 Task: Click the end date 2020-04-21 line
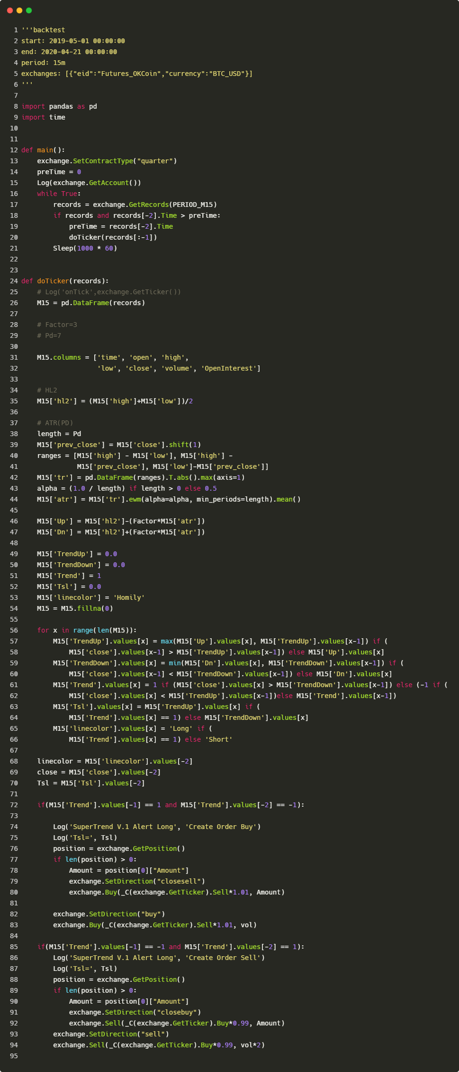pyautogui.click(x=69, y=52)
